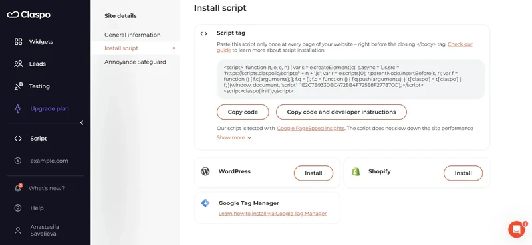The height and width of the screenshot is (245, 532).
Task: Expand the Show more section
Action: [234, 137]
